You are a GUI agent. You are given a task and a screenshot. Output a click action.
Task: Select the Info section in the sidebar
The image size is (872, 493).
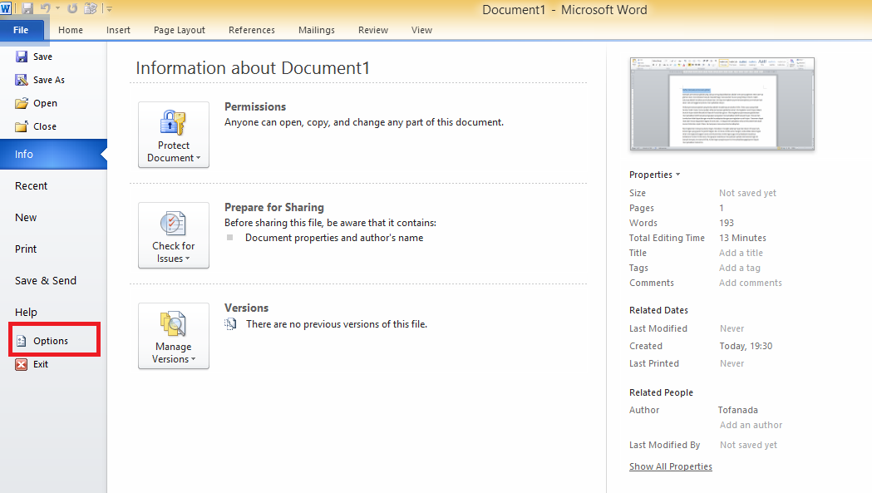(x=53, y=154)
